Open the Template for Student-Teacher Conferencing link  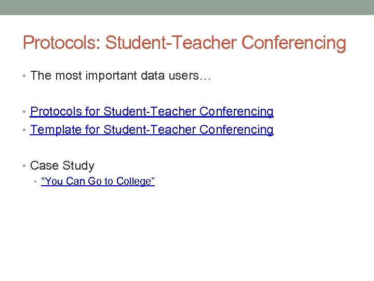pos(152,130)
